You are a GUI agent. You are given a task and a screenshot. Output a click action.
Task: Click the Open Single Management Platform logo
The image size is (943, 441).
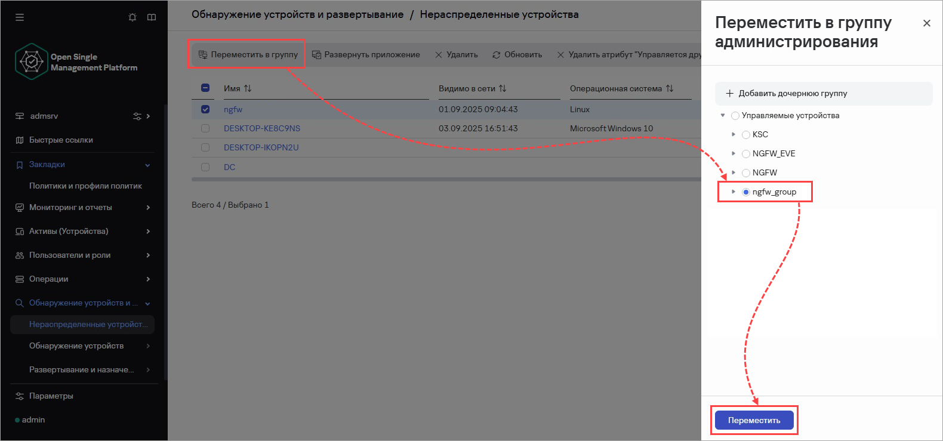pos(31,61)
